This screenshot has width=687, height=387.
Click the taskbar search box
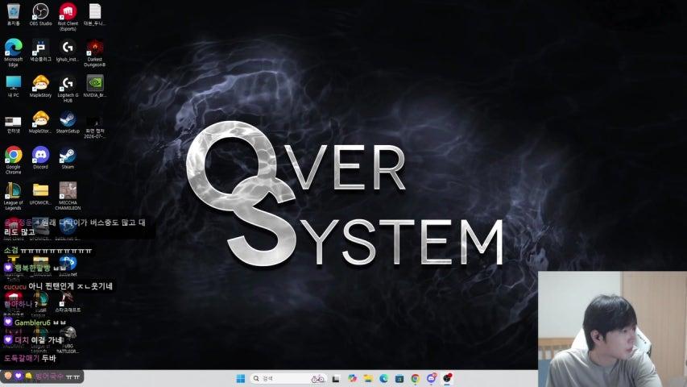(x=288, y=378)
